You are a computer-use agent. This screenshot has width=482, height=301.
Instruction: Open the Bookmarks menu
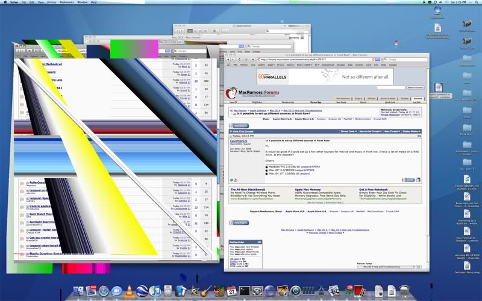[67, 2]
